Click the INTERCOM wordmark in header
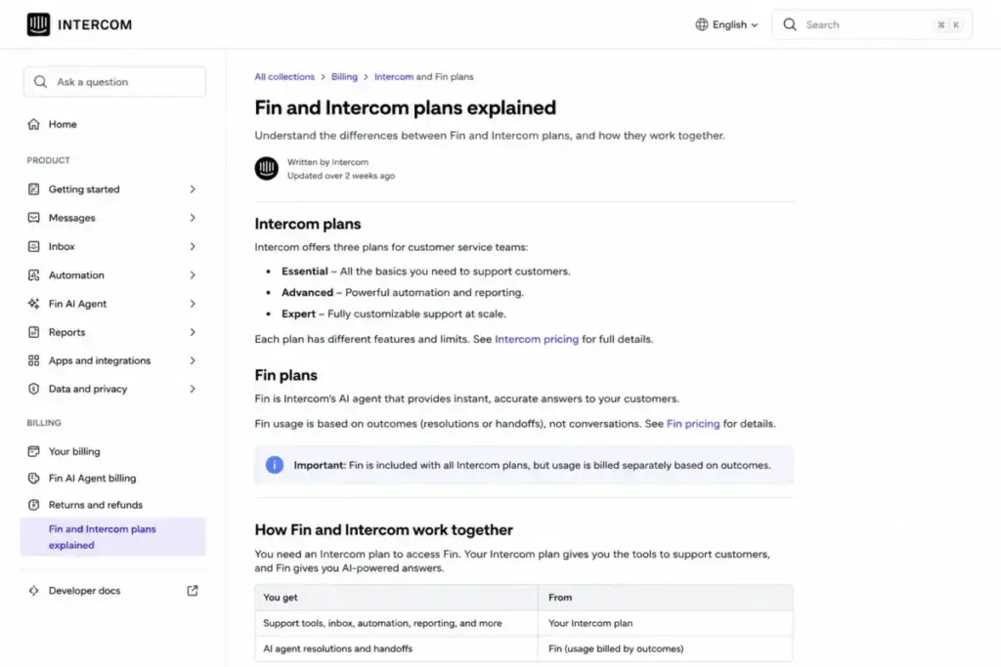The height and width of the screenshot is (667, 1001). pyautogui.click(x=95, y=24)
